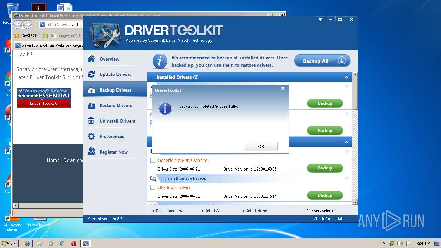Expand the second installed driver details arrow

[347, 114]
